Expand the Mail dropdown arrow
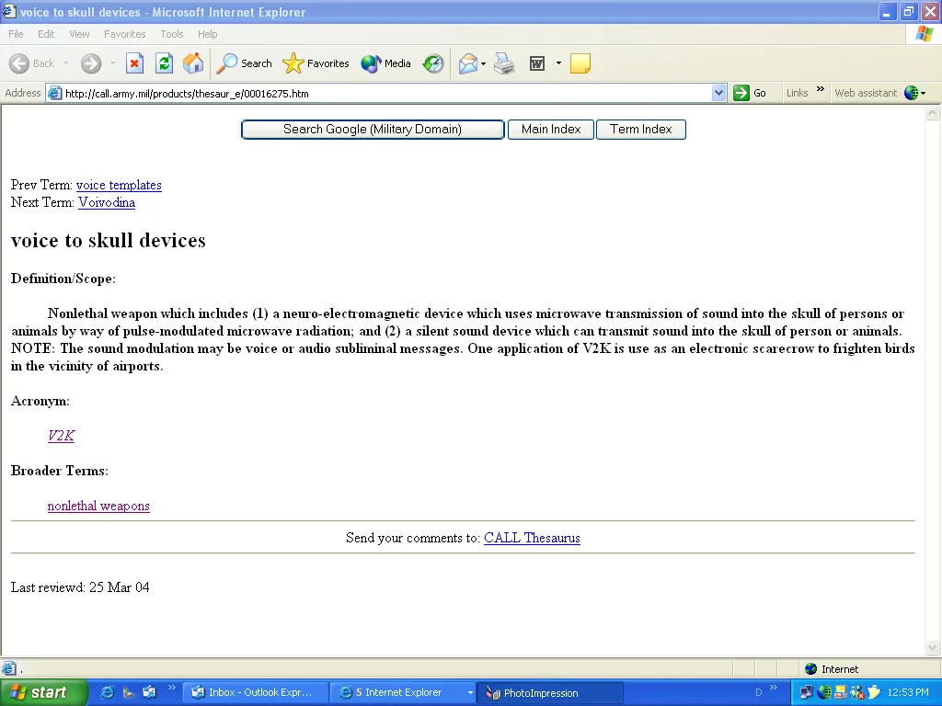 point(483,63)
